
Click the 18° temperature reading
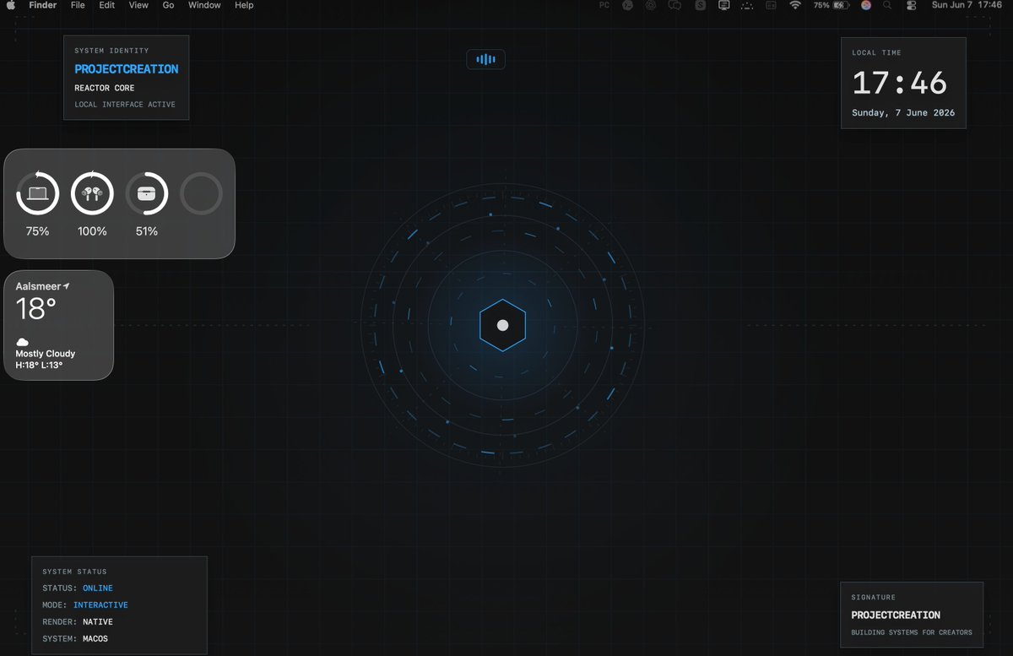(36, 310)
